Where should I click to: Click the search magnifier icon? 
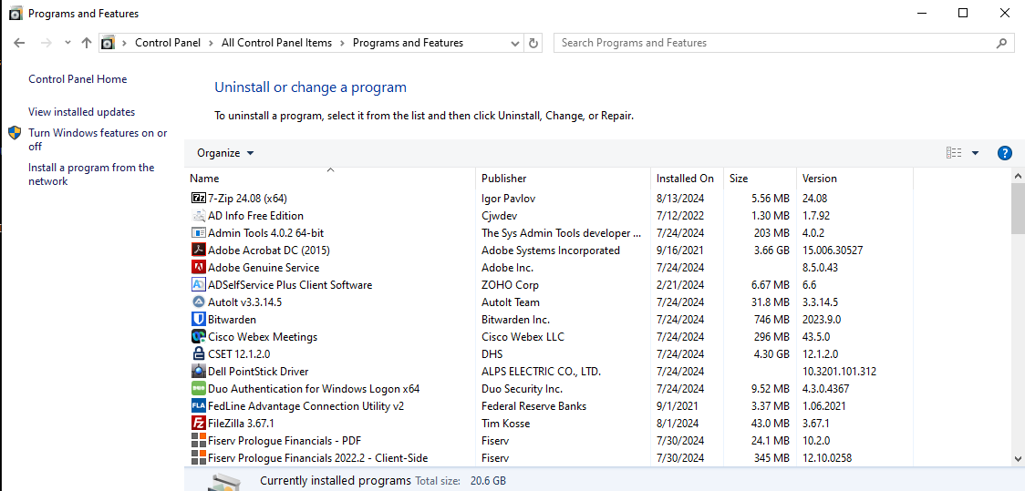pyautogui.click(x=1001, y=43)
